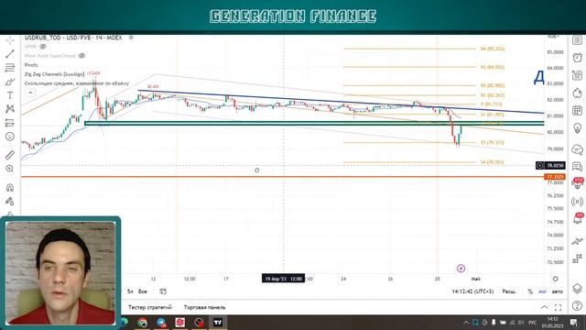Select the volume-weighted moving average legend
Screen dimensions: 586x330
click(77, 83)
